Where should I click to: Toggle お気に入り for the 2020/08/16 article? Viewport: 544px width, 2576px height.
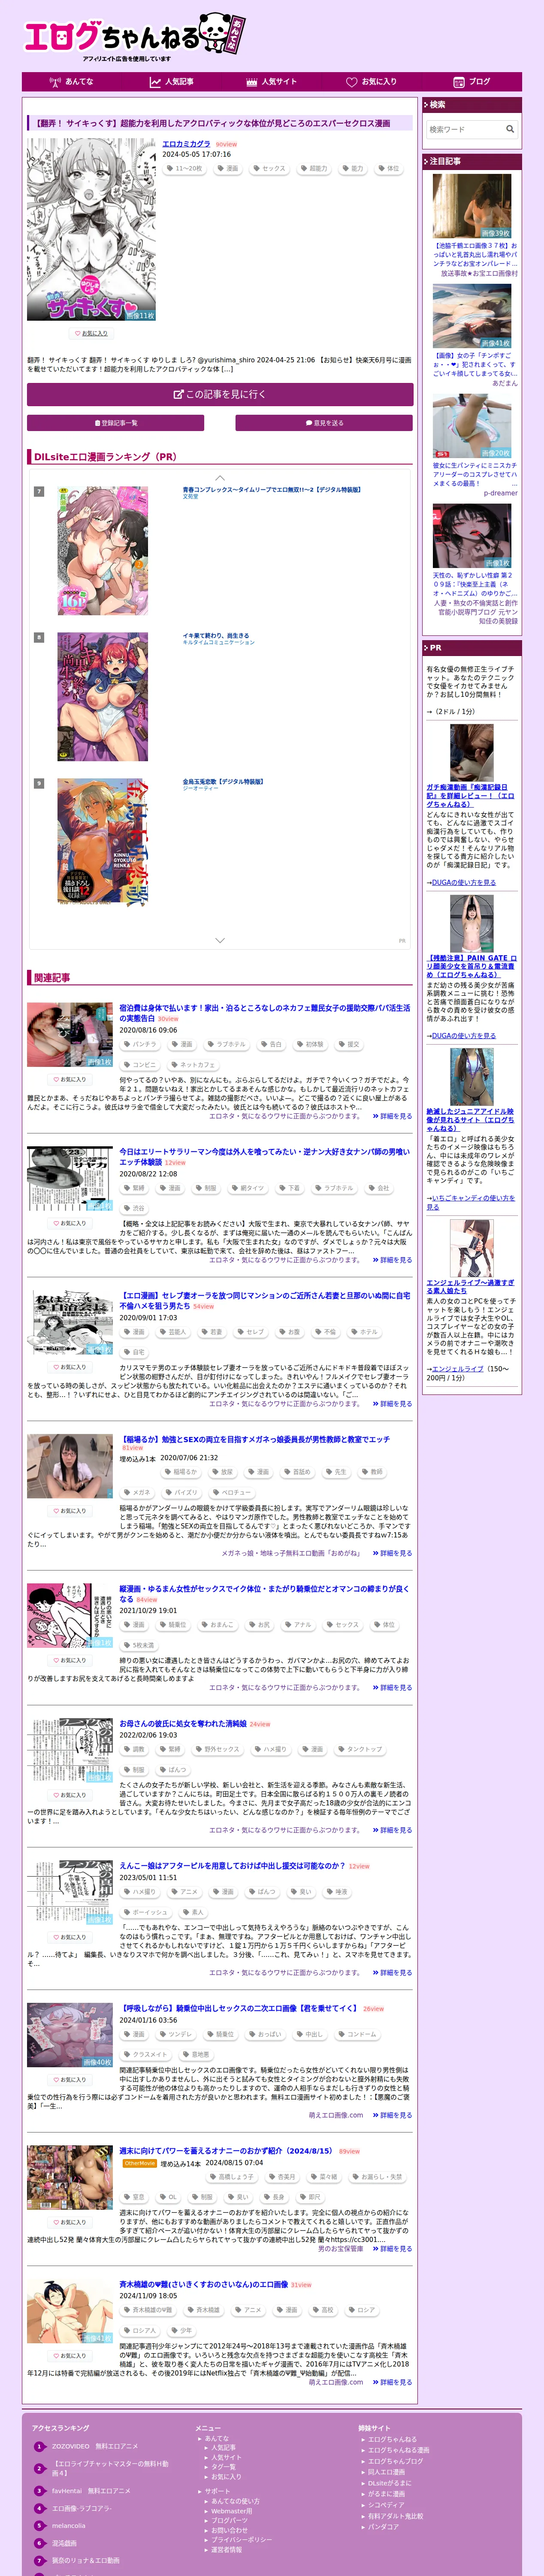click(x=70, y=1079)
